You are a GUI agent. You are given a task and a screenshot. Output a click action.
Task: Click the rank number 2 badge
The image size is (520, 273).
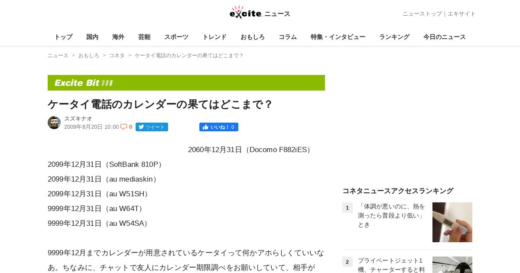(x=348, y=262)
